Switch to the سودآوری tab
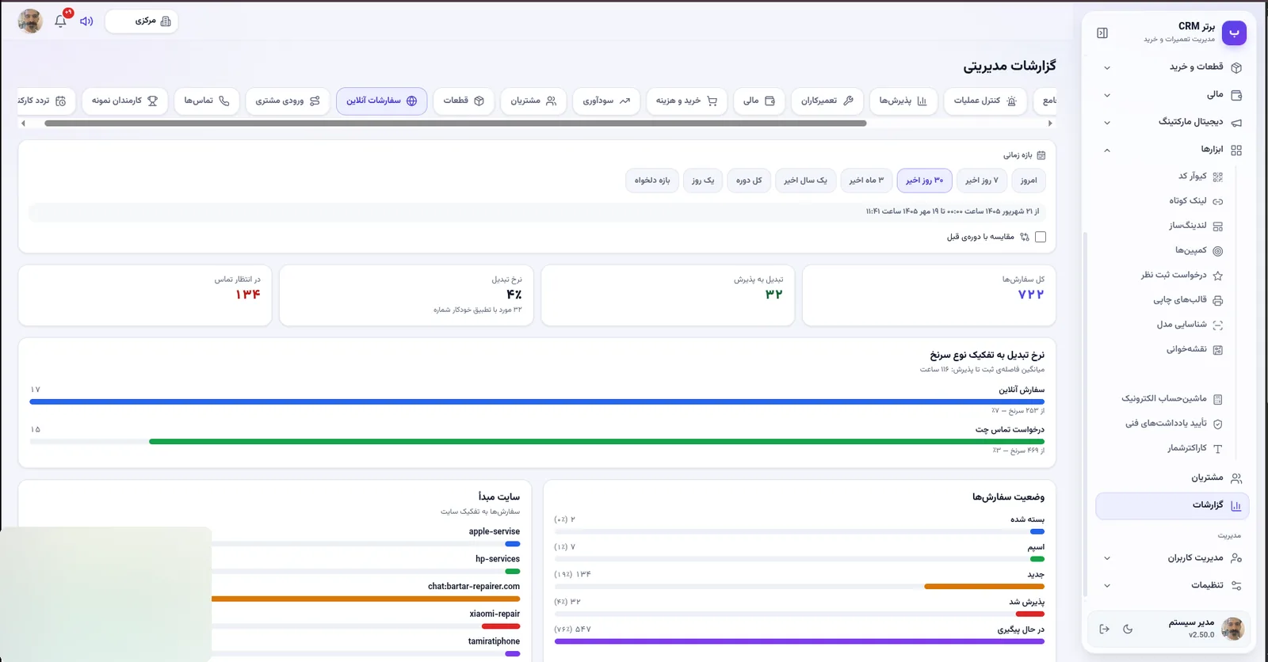 (x=606, y=101)
